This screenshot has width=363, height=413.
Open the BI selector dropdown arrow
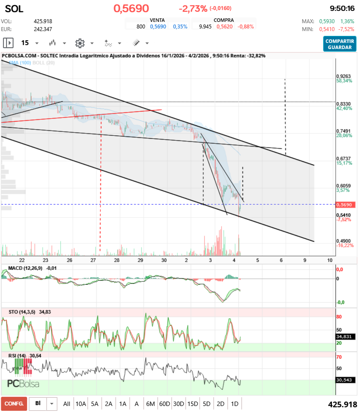52,404
